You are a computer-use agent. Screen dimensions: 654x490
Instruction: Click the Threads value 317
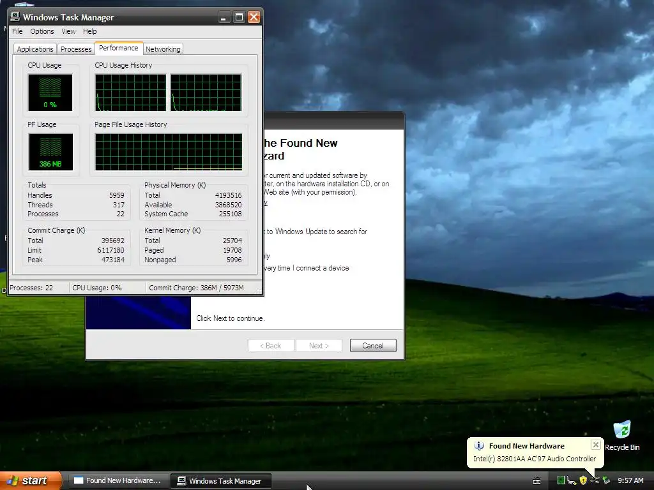pos(118,205)
